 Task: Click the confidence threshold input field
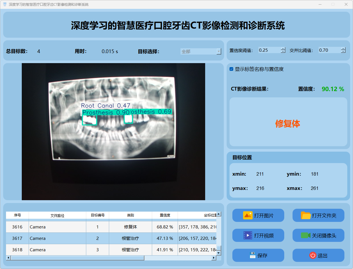coord(269,50)
